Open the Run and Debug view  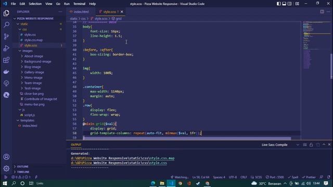[6, 48]
